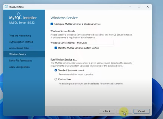
Task: Open the Type and Networking step
Action: tap(20, 36)
